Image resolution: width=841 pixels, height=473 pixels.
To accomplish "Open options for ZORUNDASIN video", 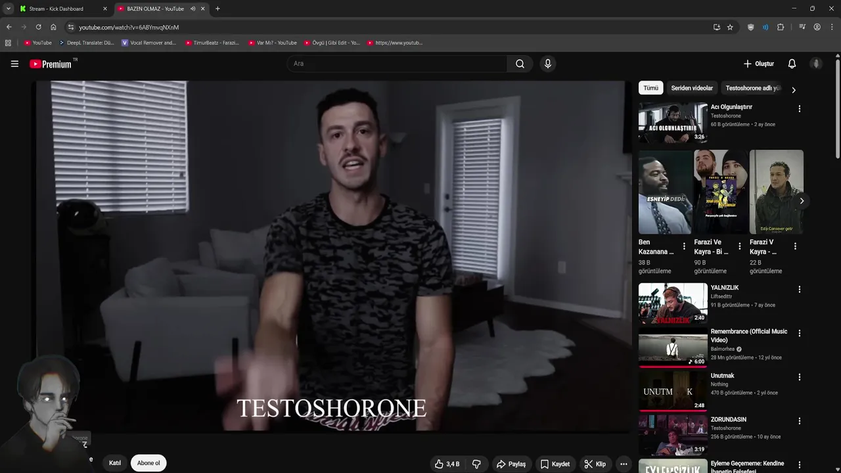I will coord(800,420).
